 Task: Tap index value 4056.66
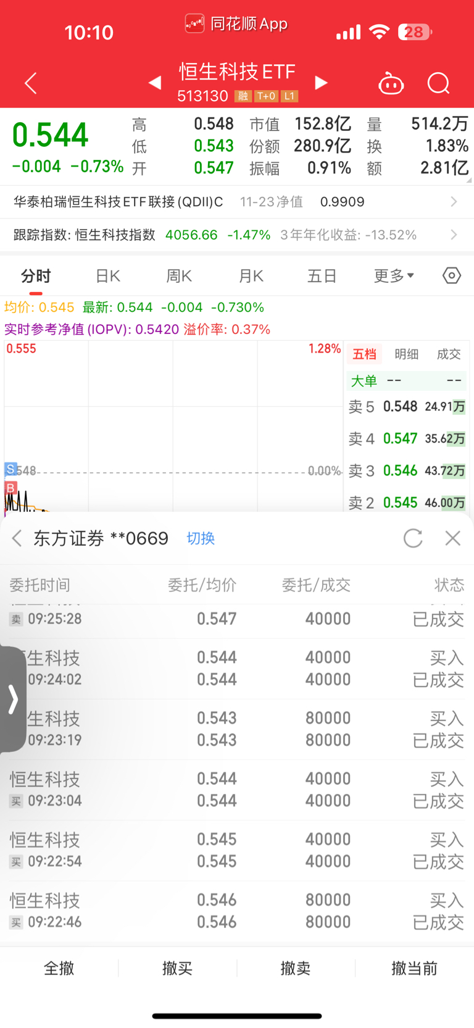(191, 235)
